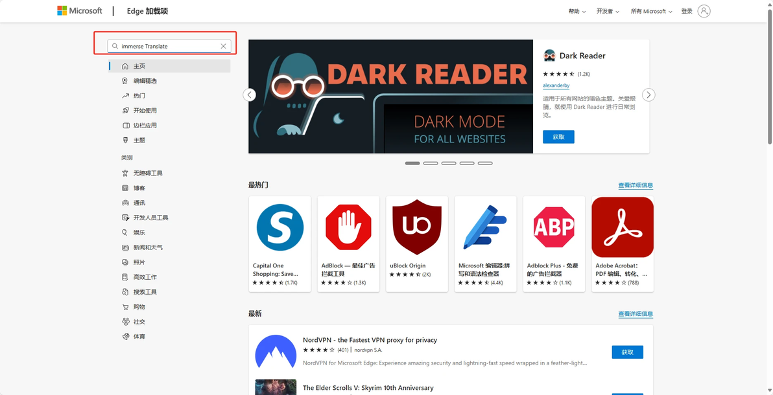
Task: Open 查看详细信息 for 最热门
Action: pos(636,186)
